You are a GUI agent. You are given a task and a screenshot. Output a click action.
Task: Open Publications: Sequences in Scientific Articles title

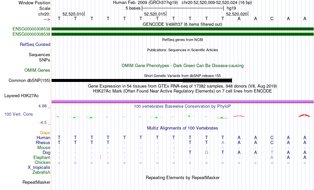click(x=182, y=50)
